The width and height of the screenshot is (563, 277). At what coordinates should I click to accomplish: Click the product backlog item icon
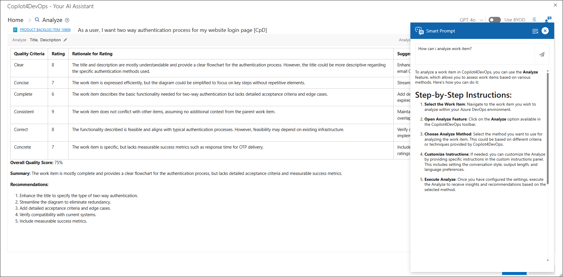pyautogui.click(x=15, y=30)
